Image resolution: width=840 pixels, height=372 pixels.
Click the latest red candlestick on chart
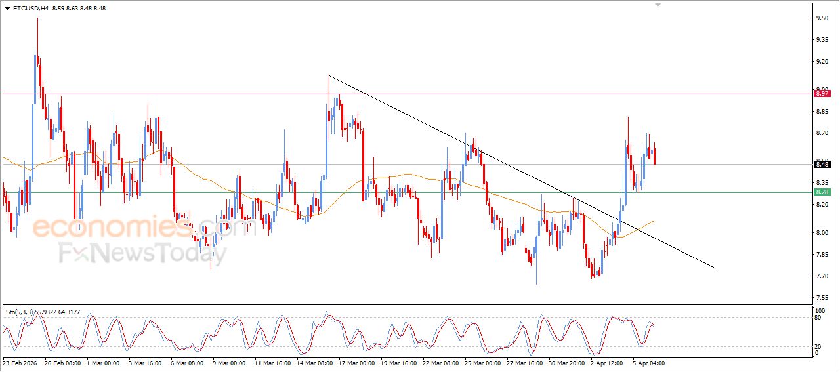tap(654, 156)
